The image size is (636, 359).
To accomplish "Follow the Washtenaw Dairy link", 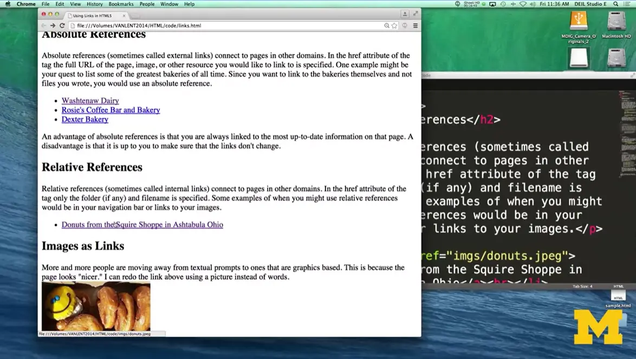I will pos(90,101).
